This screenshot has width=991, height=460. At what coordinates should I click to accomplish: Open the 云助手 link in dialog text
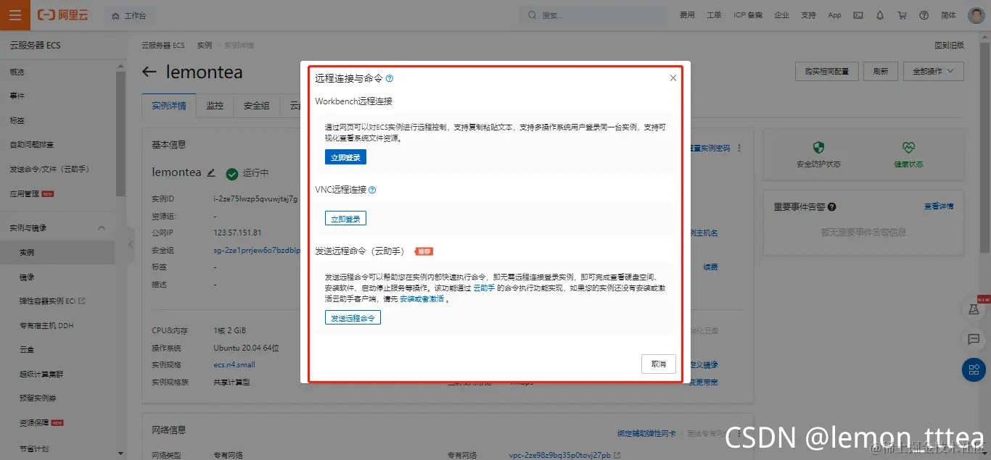(x=484, y=288)
